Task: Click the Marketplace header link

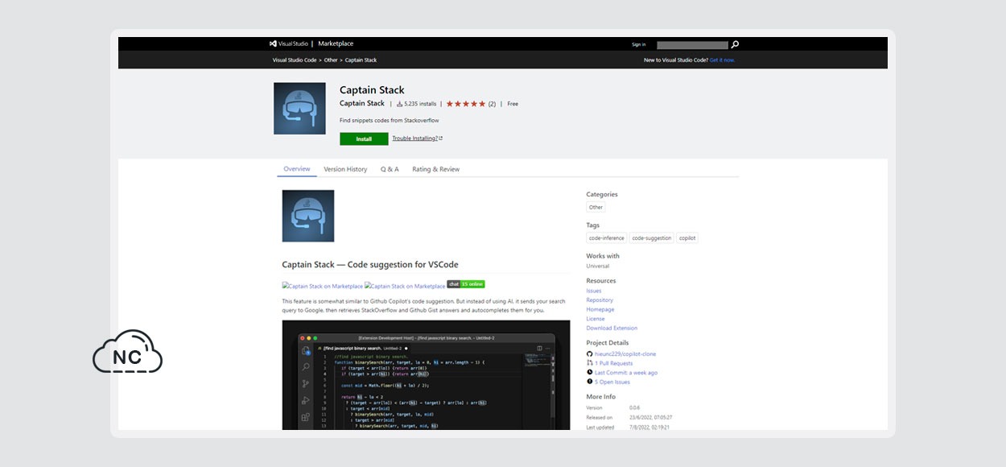Action: point(336,43)
